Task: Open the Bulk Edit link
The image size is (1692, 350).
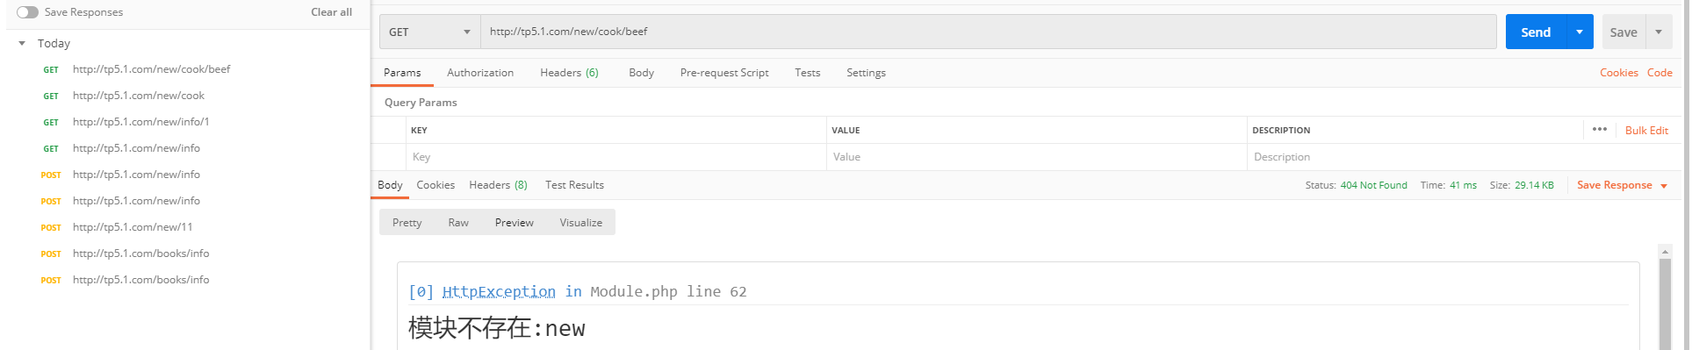Action: [1646, 130]
